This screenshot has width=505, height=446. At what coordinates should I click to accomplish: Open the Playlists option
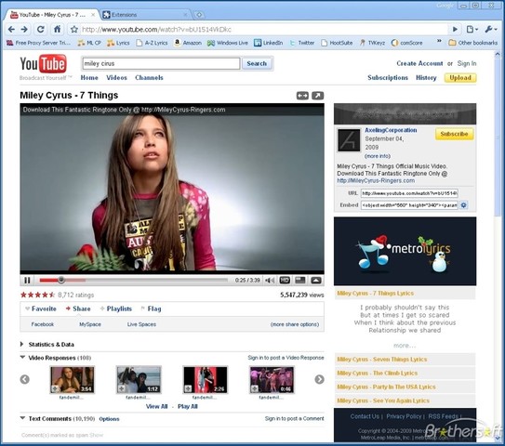point(116,308)
